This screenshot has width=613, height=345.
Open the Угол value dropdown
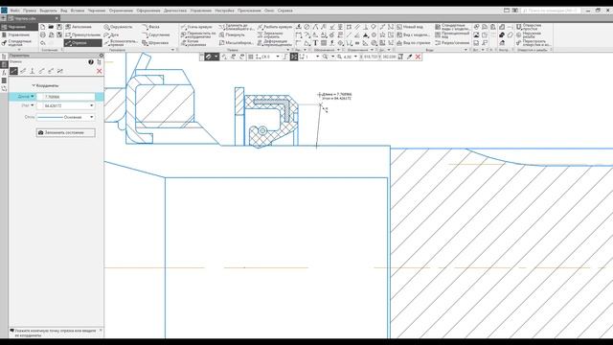(92, 105)
